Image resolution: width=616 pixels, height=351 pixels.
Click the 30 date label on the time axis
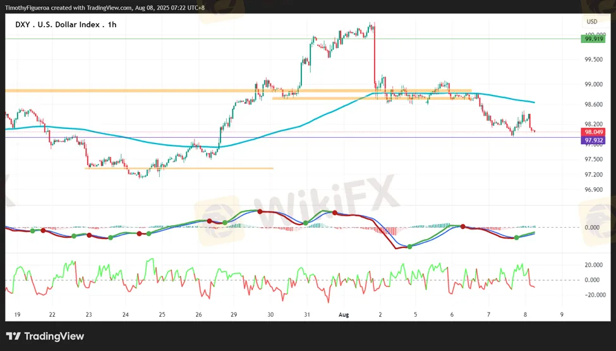coord(270,314)
